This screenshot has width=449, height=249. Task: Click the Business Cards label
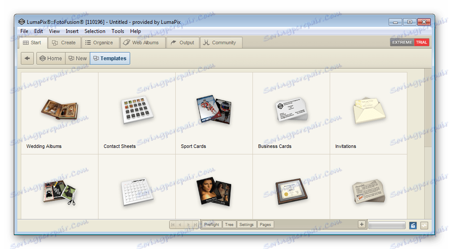click(x=275, y=146)
